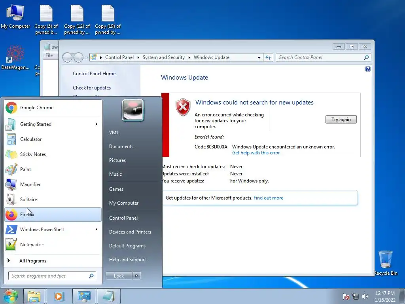Click the network tray icon

(x=356, y=296)
